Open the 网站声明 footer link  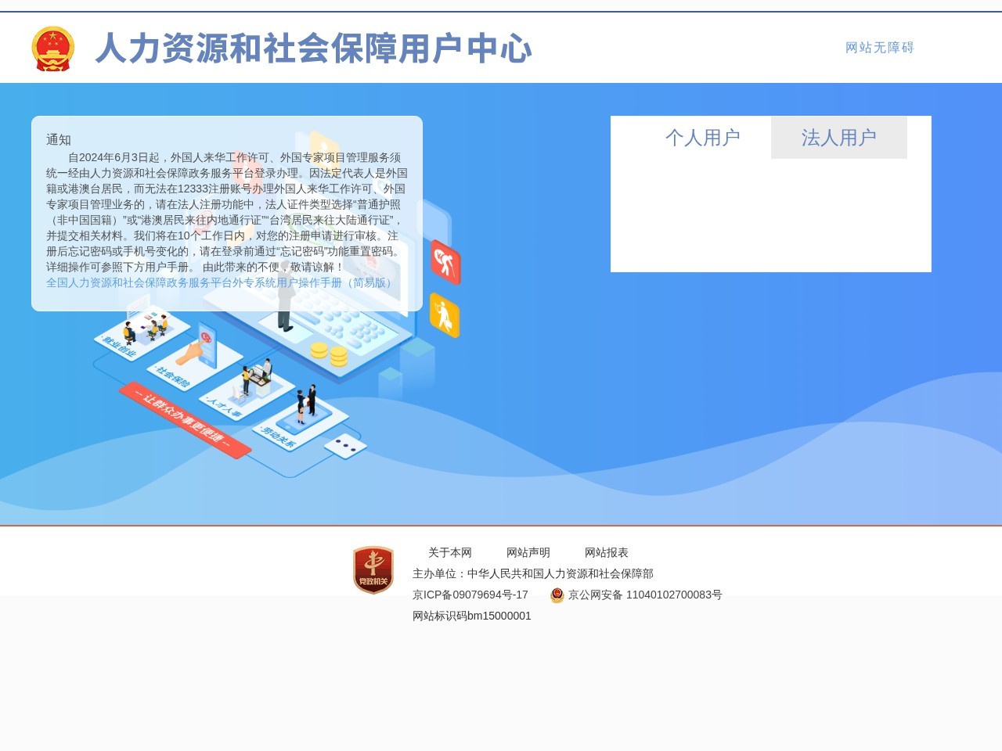(528, 552)
